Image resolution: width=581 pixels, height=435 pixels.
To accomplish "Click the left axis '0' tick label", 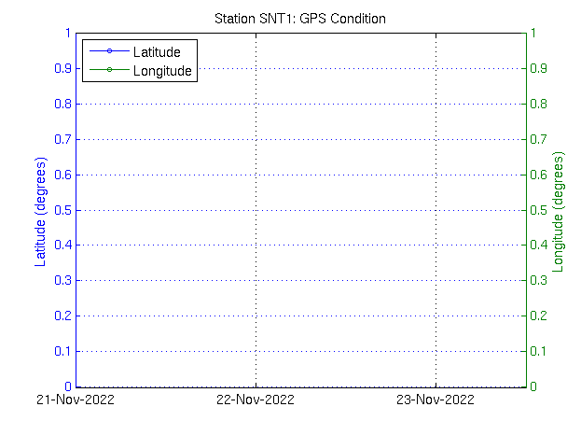I will tap(68, 386).
